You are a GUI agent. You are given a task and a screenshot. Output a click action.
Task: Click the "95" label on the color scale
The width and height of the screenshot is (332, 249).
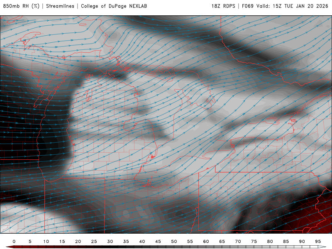click(318, 242)
